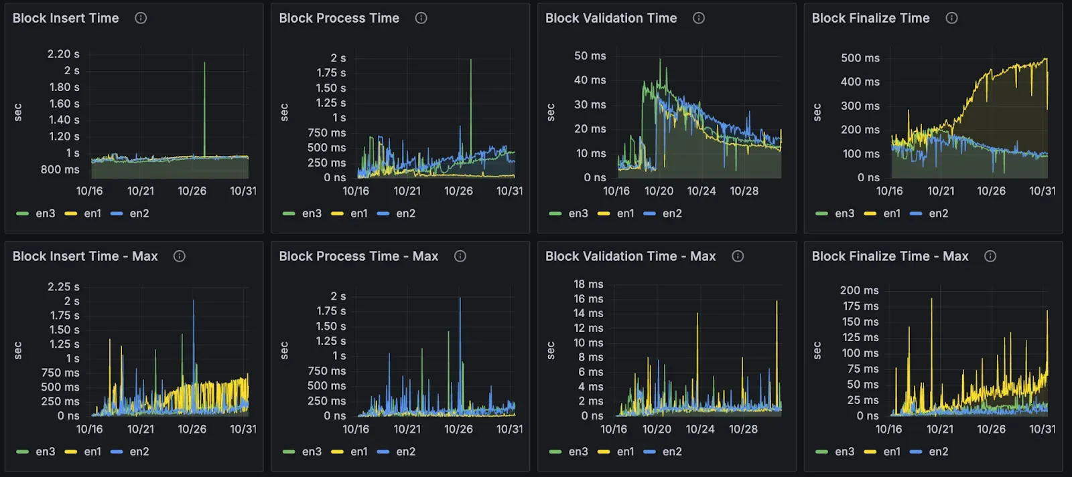Click info icon beside Block Insert Time
Viewport: 1072px width, 477px height.
point(141,18)
